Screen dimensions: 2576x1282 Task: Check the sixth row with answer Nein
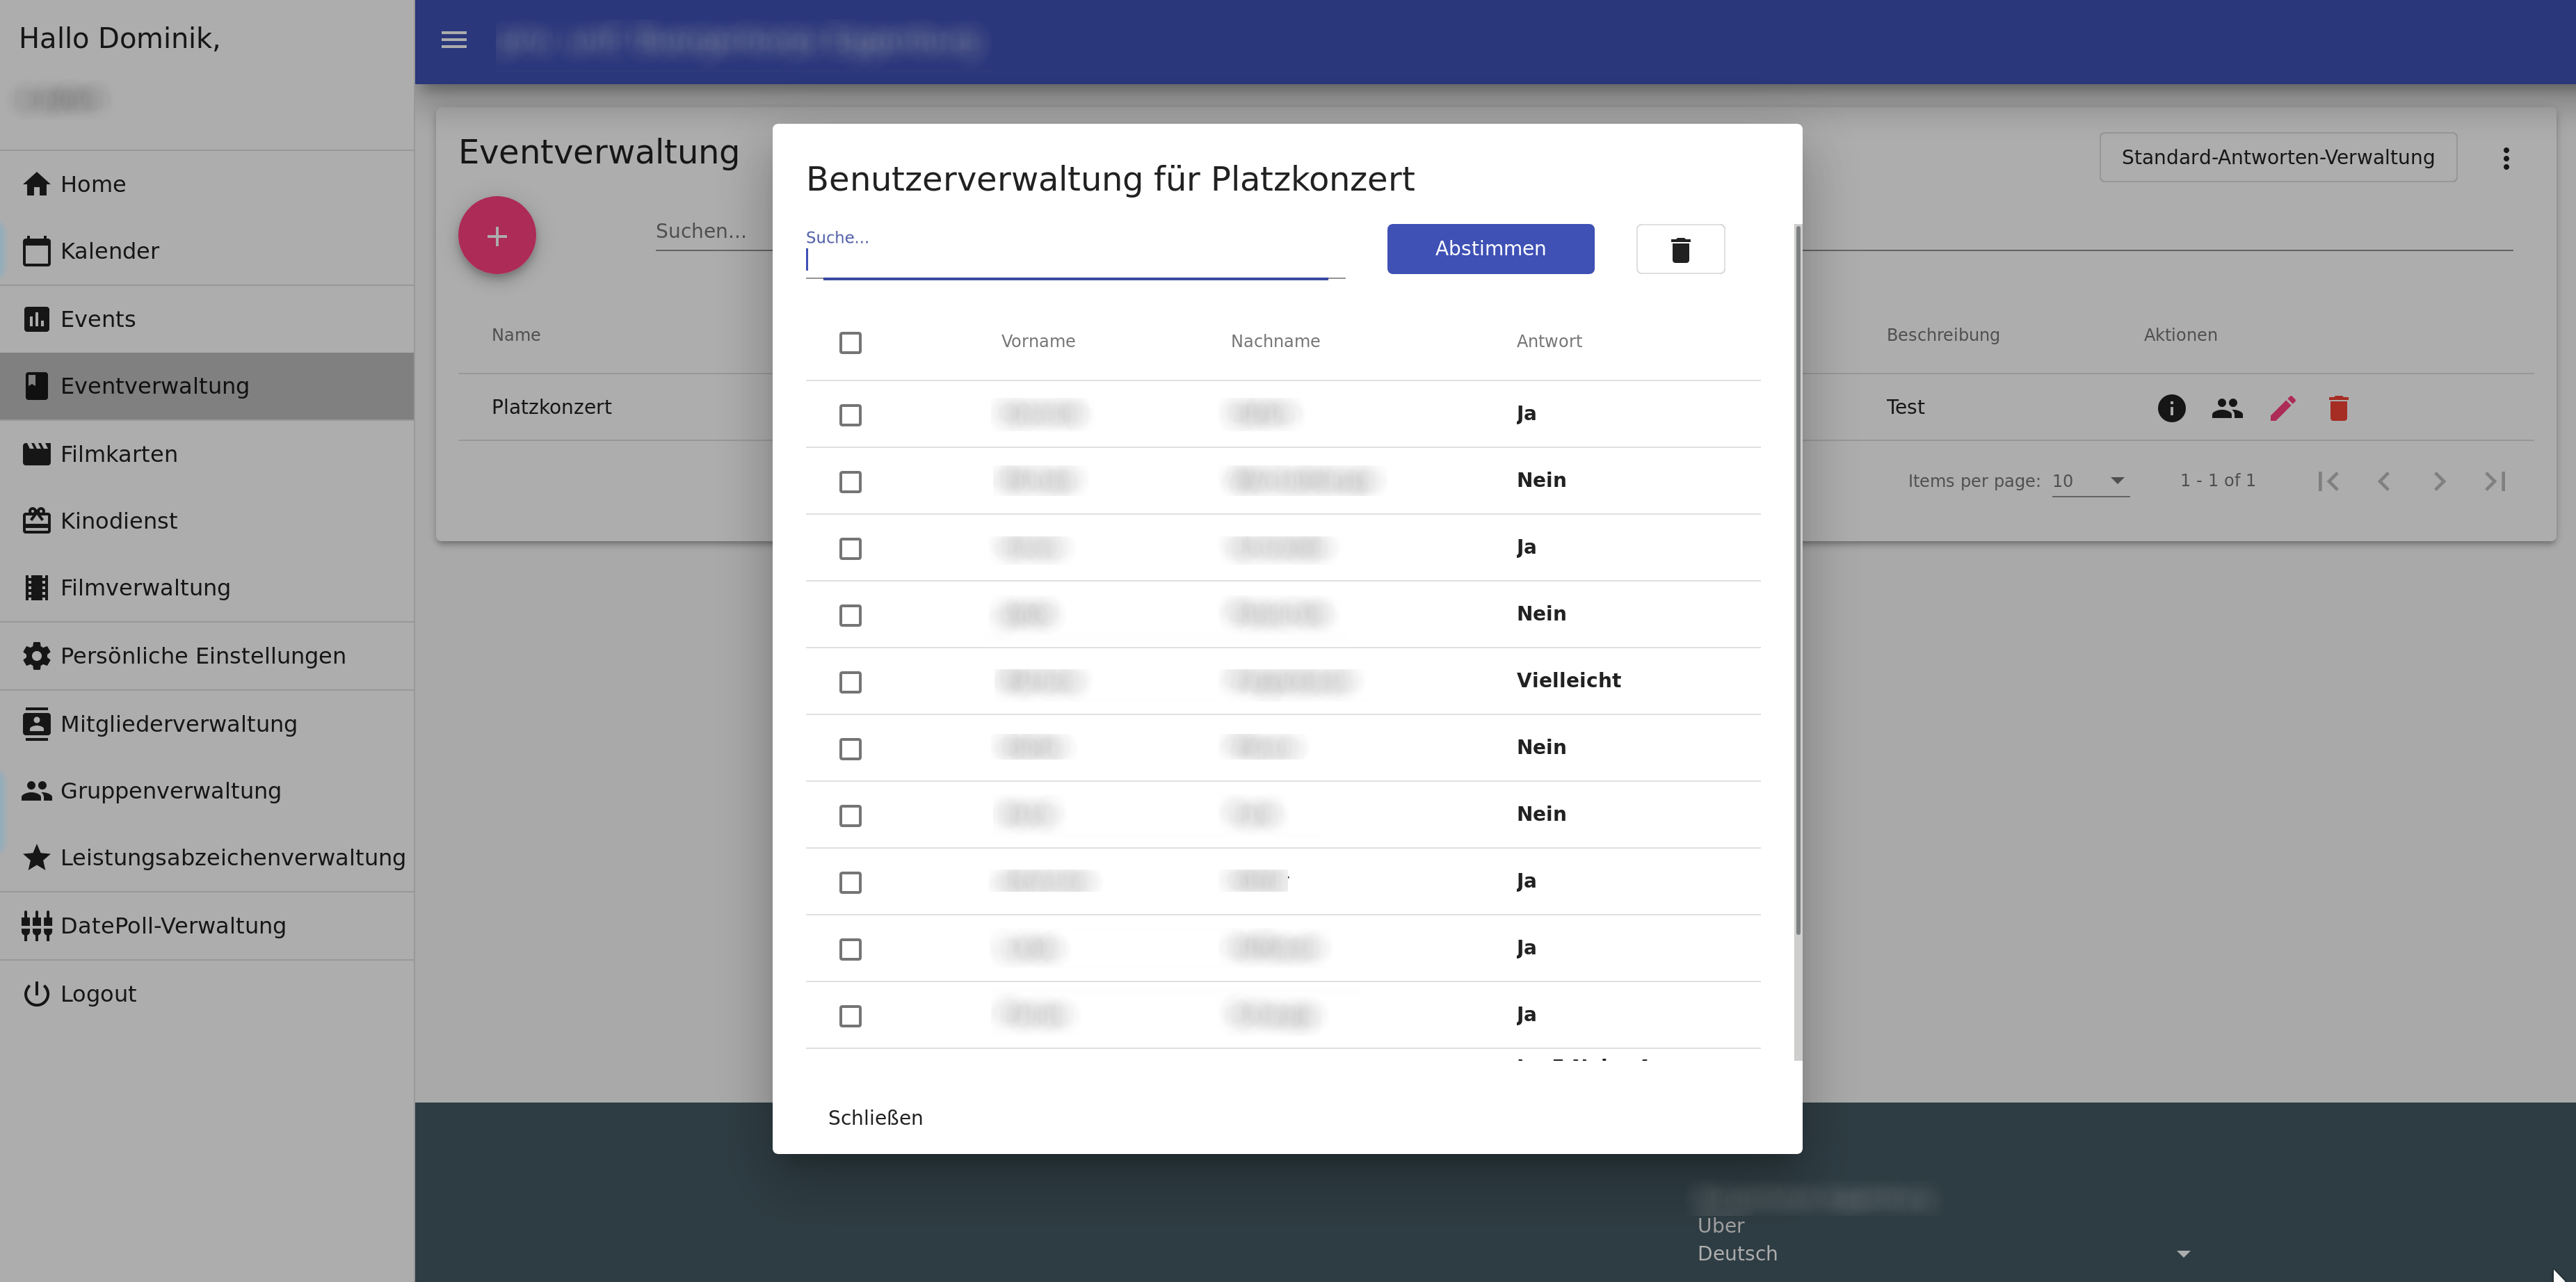[x=850, y=749]
